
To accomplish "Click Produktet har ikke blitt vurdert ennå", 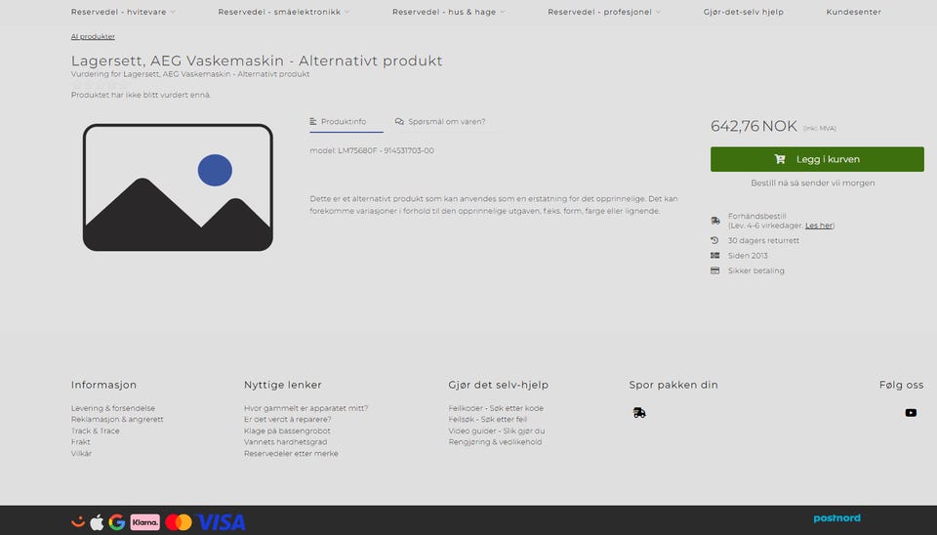I will point(141,95).
